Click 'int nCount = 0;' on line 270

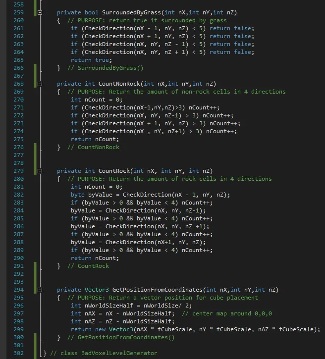[97, 100]
